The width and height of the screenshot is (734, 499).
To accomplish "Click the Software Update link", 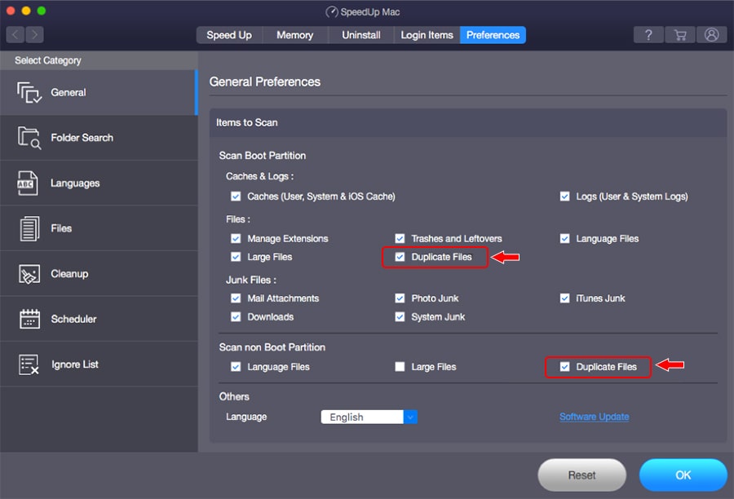I will click(594, 417).
